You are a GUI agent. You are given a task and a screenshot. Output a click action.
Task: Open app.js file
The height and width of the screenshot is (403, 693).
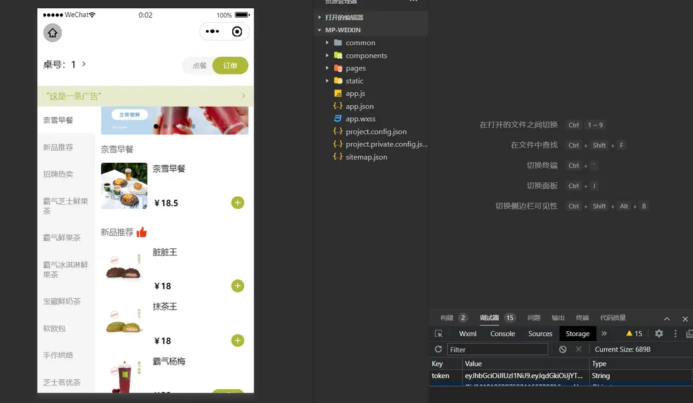click(x=355, y=93)
